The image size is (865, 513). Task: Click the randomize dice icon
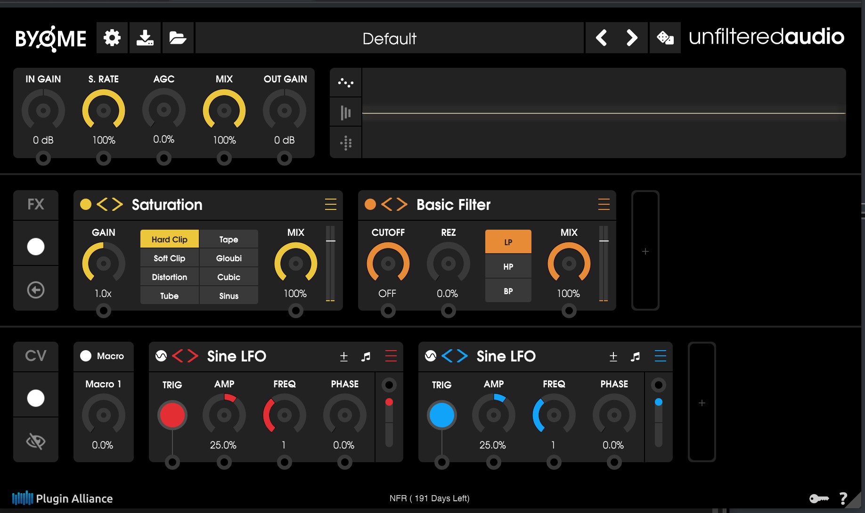(x=665, y=38)
